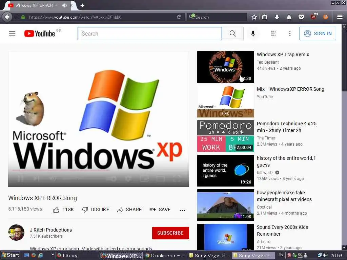Open J Ritch Productions channel avatar
Image resolution: width=347 pixels, height=260 pixels.
click(x=16, y=233)
